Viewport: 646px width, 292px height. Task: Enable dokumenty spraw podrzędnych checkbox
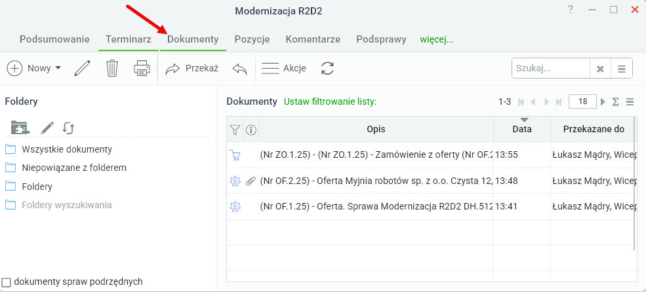[6, 283]
